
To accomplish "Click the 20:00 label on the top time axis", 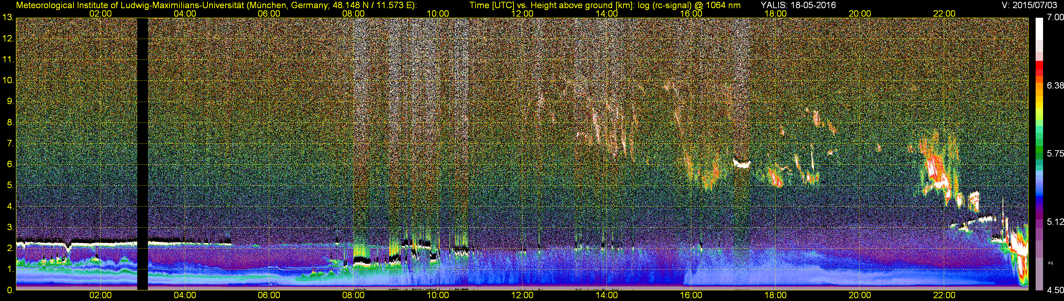I will pos(860,13).
